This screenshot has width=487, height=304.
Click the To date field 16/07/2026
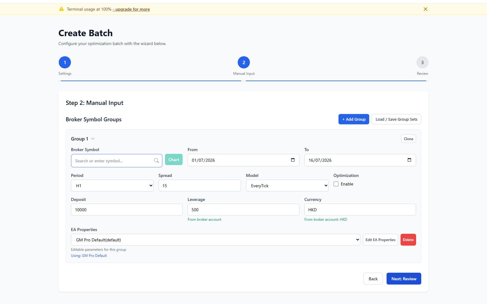tap(360, 160)
